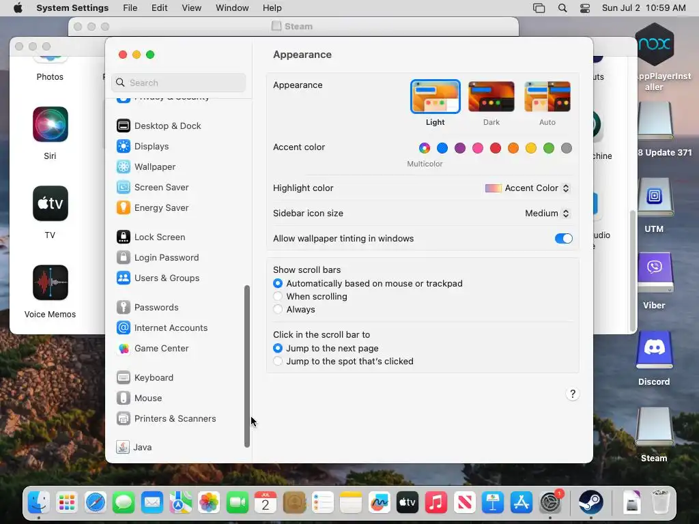Open Viber volume on the desktop
This screenshot has width=699, height=524.
(x=654, y=273)
